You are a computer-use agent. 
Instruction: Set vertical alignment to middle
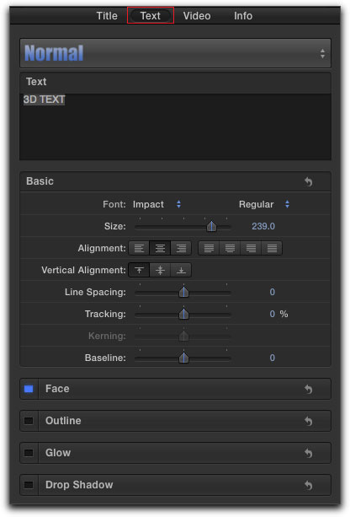coord(160,271)
